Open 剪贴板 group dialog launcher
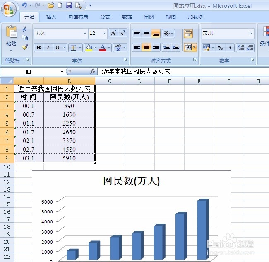Screen dimensions: 269x262 (x=27, y=60)
